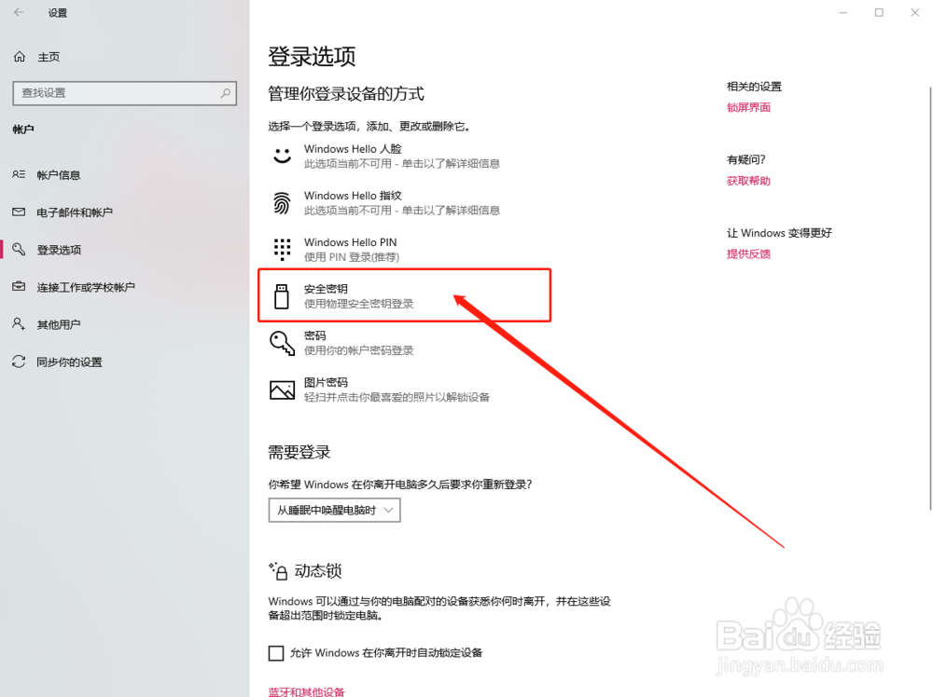
Task: Expand the Windows Hello PIN option
Action: click(405, 250)
